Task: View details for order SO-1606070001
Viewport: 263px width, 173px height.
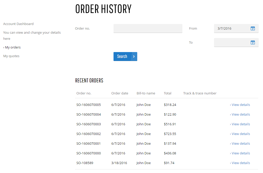Action: point(240,144)
